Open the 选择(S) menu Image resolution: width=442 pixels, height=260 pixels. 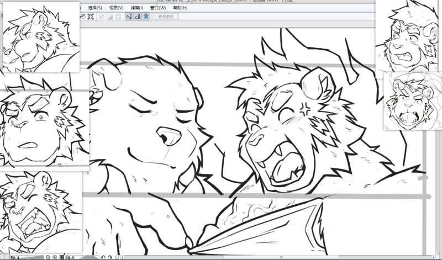click(95, 8)
